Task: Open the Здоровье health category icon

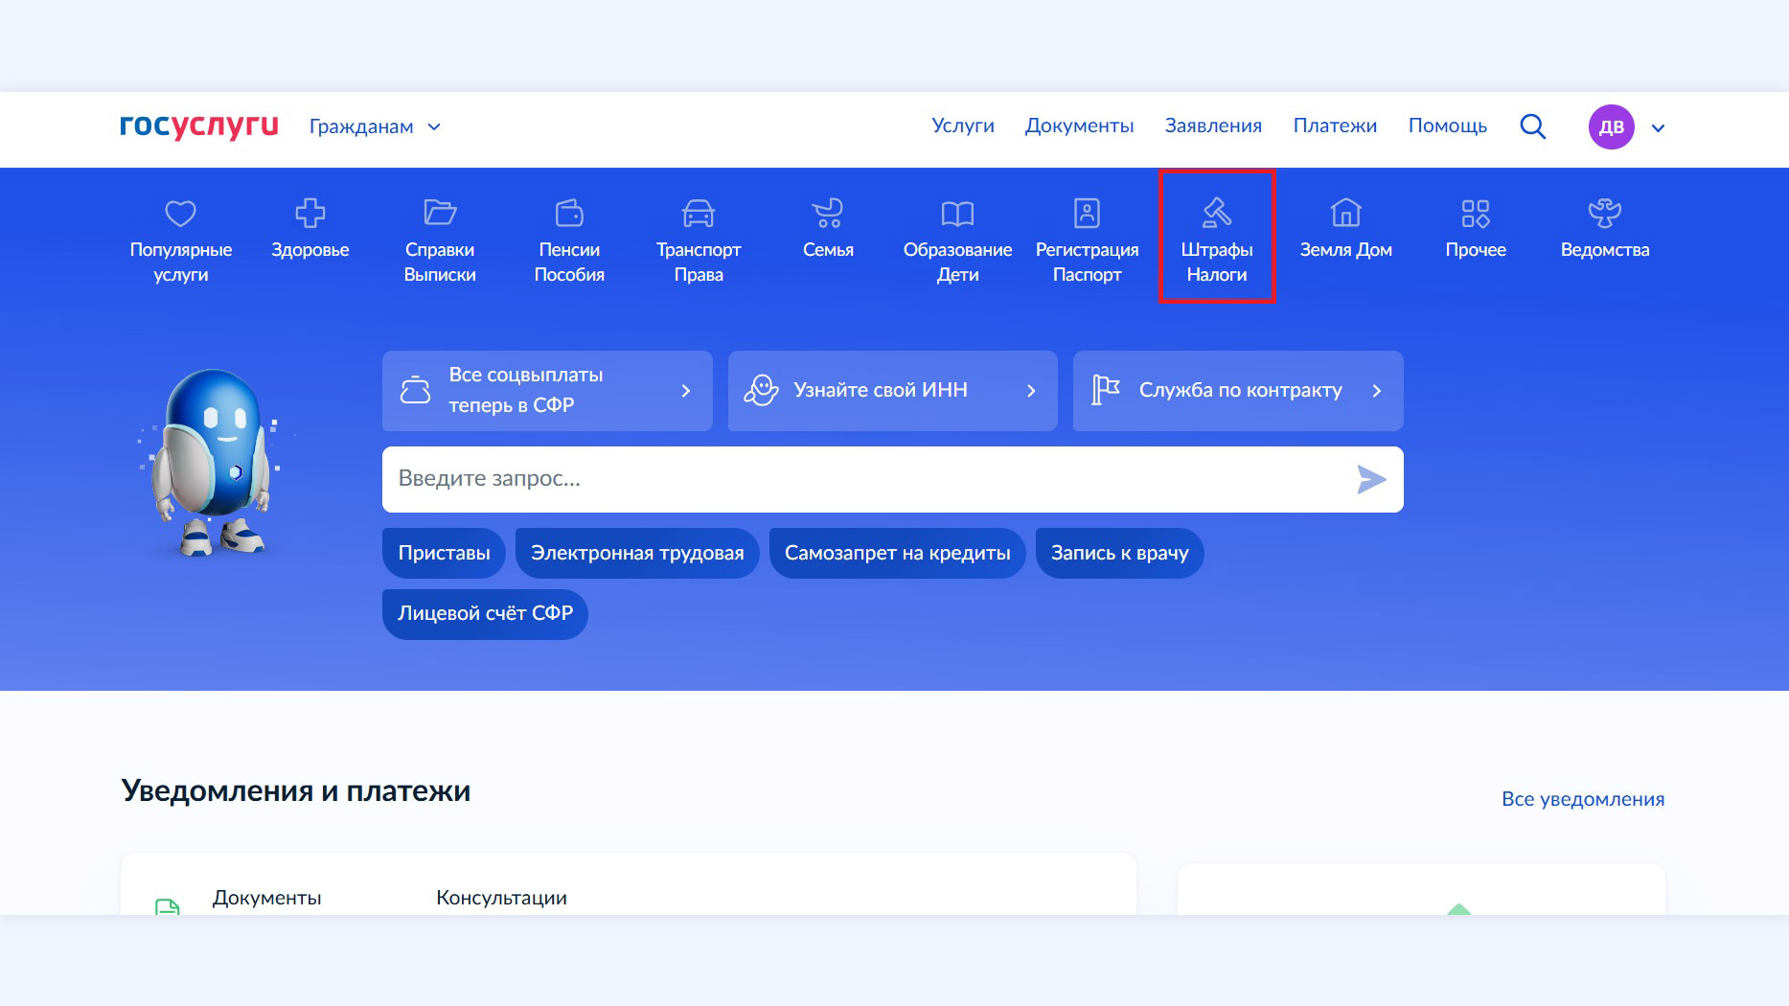Action: tap(310, 214)
